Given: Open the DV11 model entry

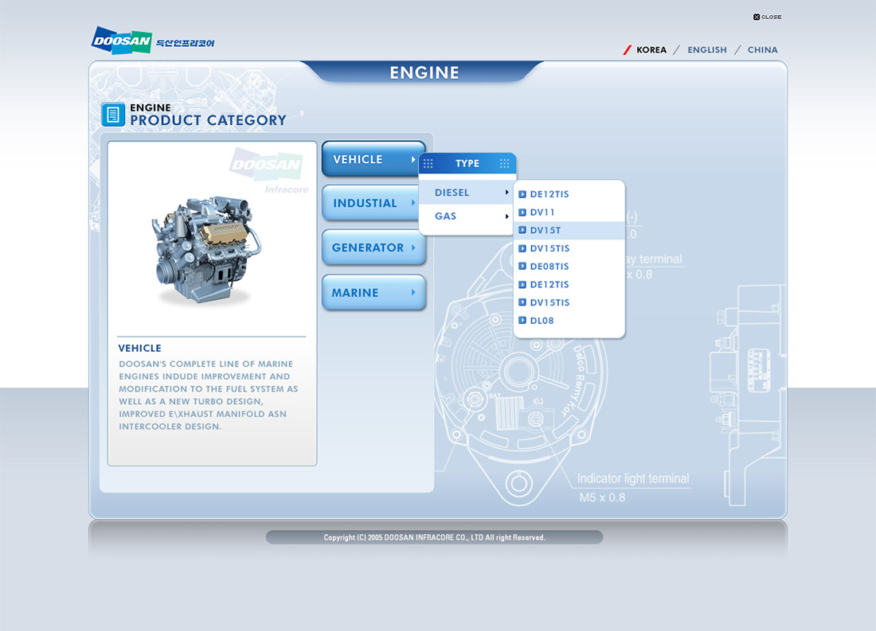Looking at the screenshot, I should [569, 212].
